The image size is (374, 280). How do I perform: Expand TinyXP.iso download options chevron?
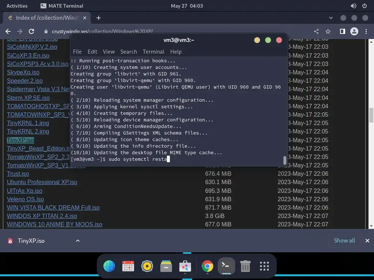78,241
